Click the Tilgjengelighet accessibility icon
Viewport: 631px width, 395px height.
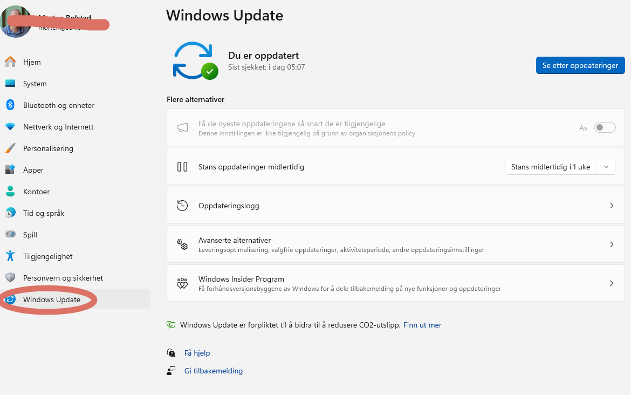10,256
